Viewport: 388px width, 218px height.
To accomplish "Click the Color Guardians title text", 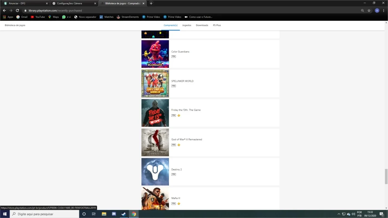I will pos(180,52).
